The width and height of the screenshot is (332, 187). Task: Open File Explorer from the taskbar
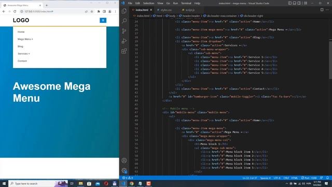pyautogui.click(x=81, y=183)
